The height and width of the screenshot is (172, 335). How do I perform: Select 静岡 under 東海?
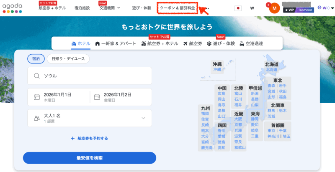255,119
